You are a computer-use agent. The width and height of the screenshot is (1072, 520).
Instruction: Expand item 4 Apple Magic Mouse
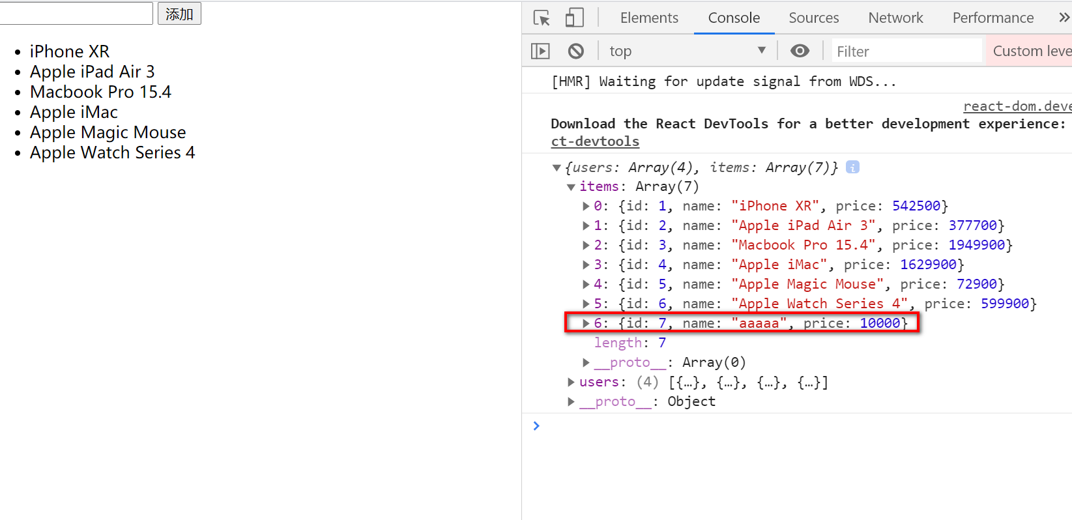point(586,284)
